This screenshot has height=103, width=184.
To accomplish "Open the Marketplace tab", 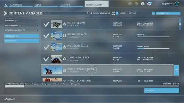I will point(21,5).
